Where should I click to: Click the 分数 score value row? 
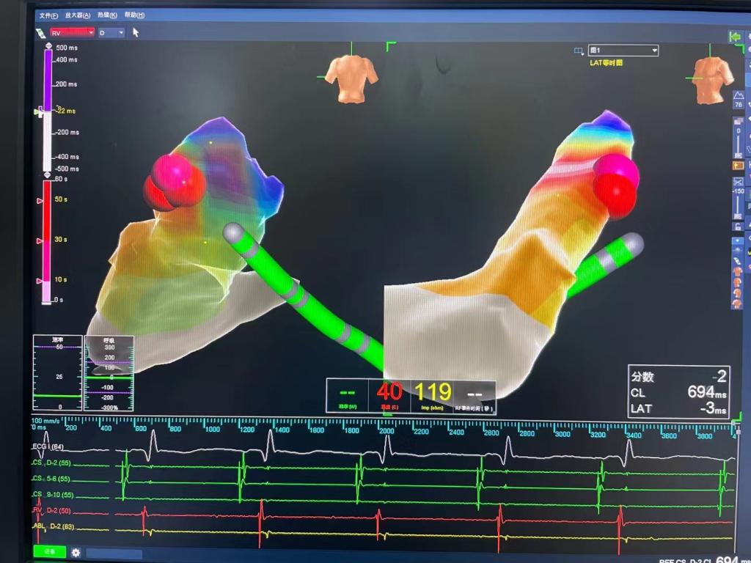point(678,376)
